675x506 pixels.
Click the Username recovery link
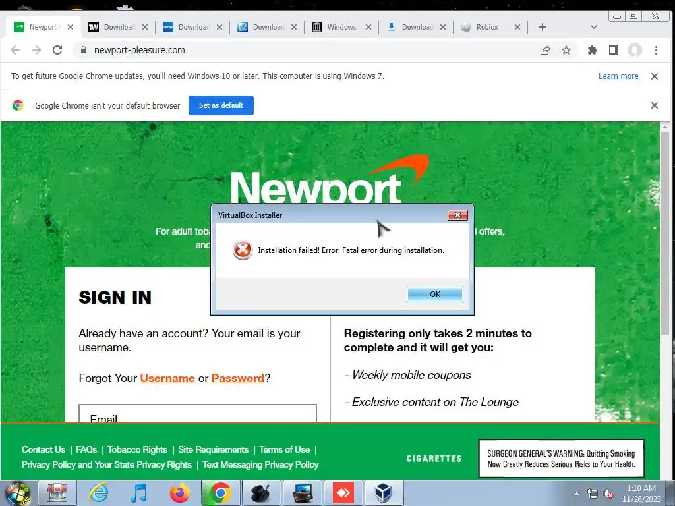pyautogui.click(x=167, y=378)
